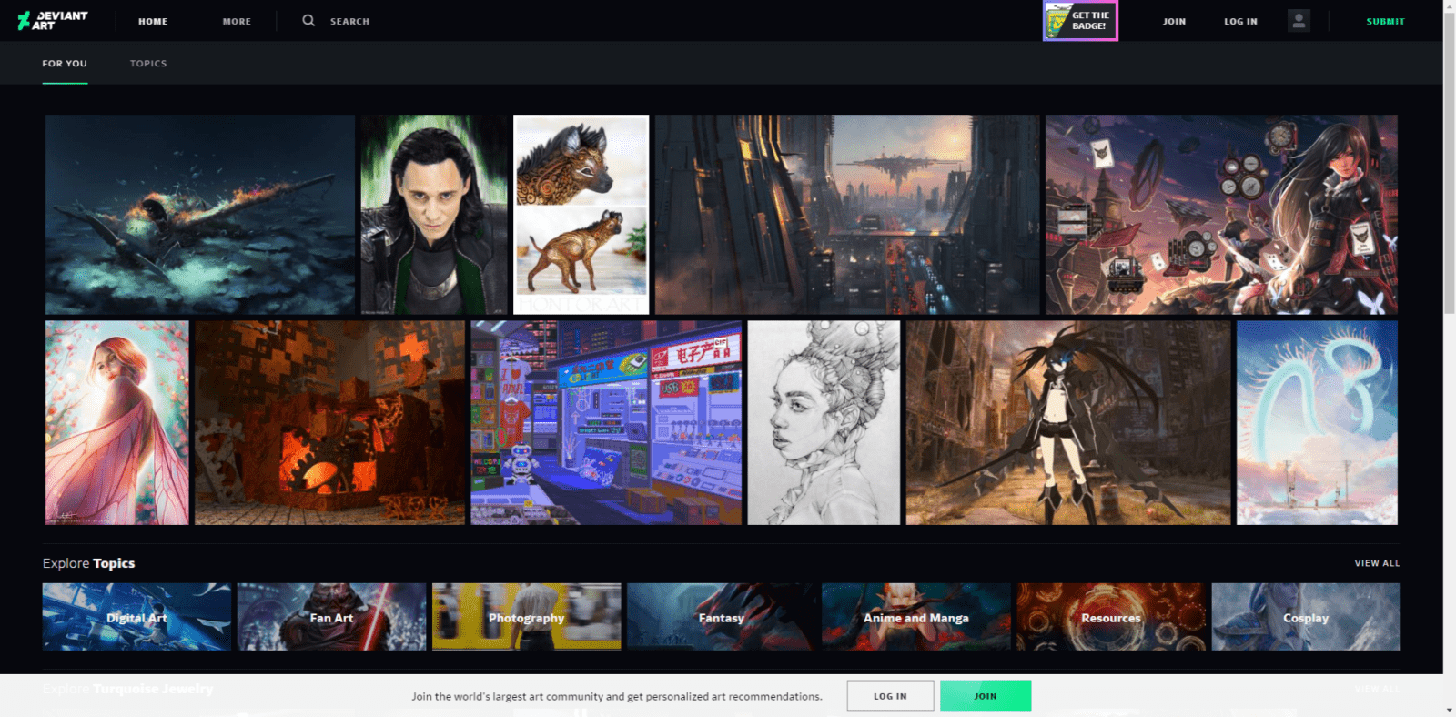Image resolution: width=1456 pixels, height=717 pixels.
Task: Open the Photography topic
Action: point(526,617)
